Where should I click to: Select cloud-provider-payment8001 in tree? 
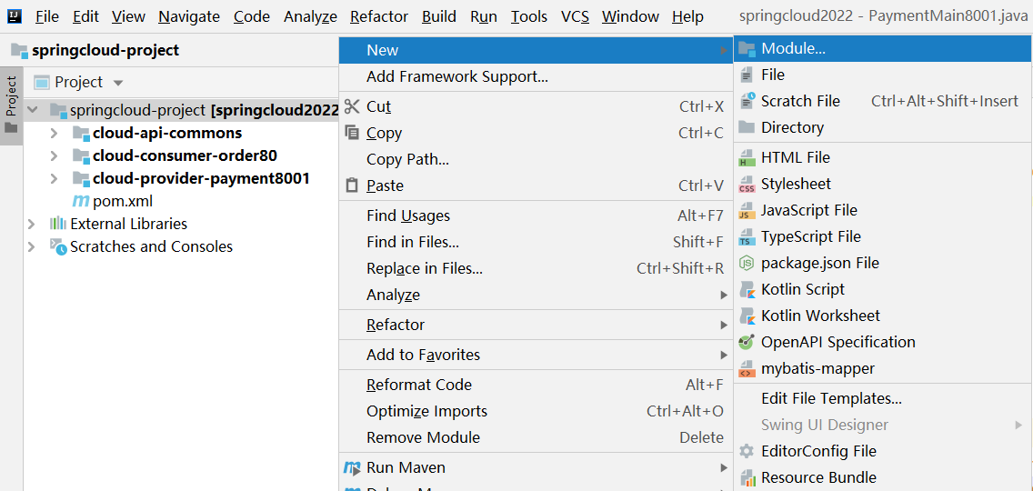tap(201, 178)
